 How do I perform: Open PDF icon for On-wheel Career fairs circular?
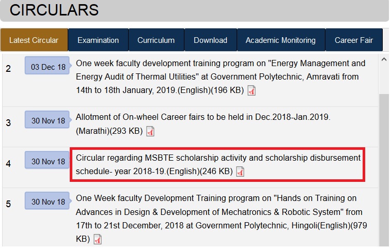(150, 131)
